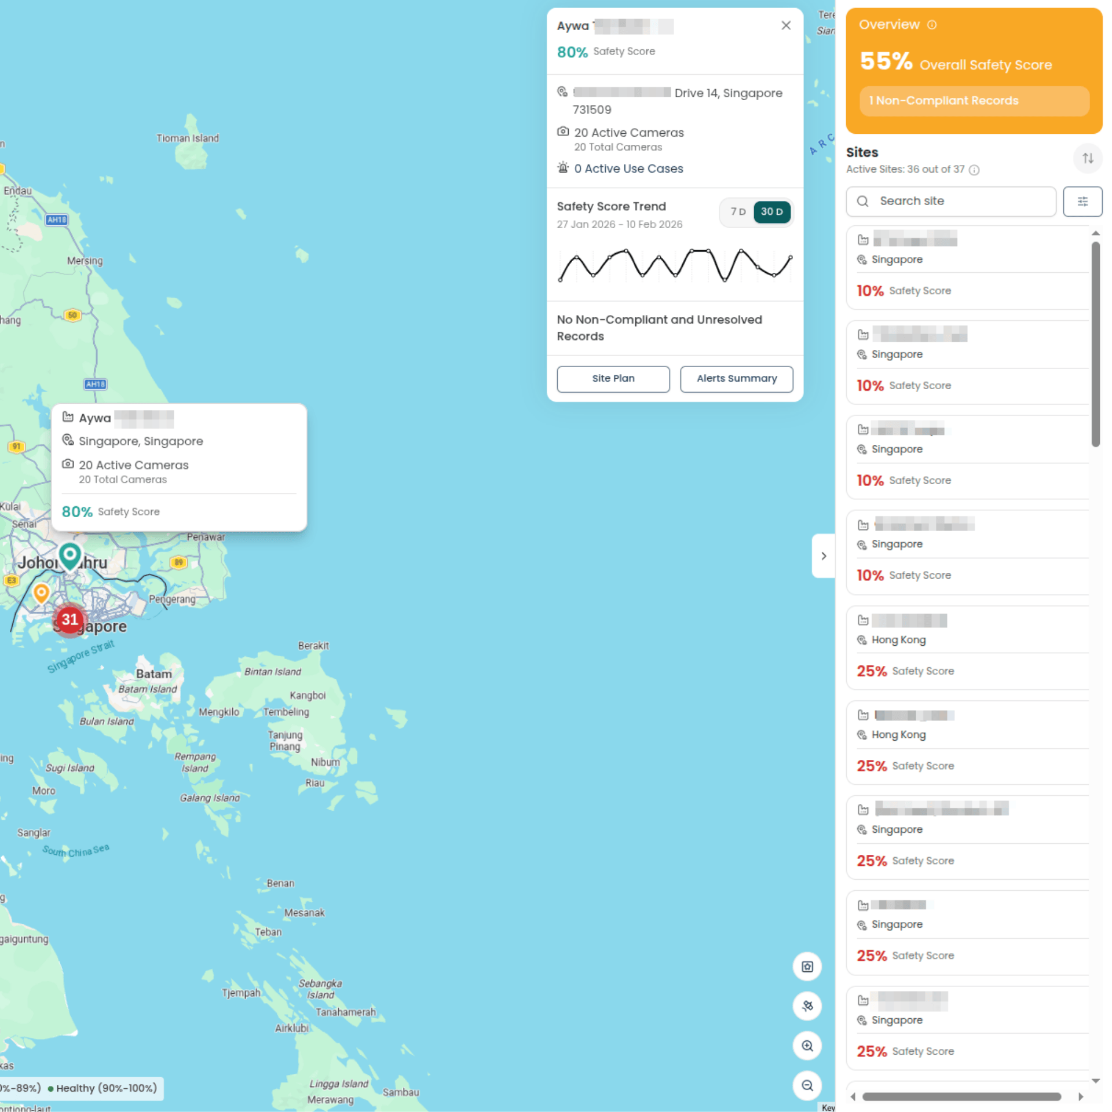Screen dimensions: 1112x1112
Task: Click the map zoom in button
Action: point(807,1046)
